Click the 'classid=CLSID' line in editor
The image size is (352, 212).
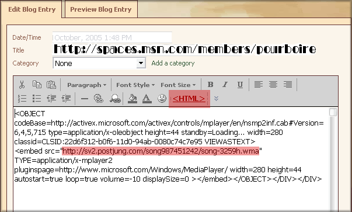pos(135,142)
